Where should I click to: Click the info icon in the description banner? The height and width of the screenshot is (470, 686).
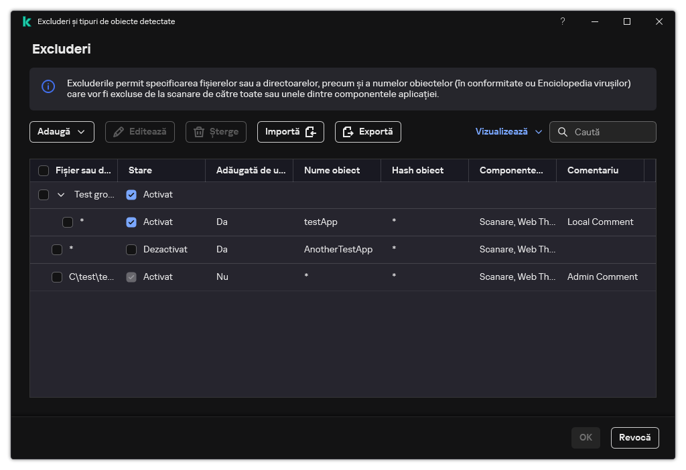pos(48,86)
